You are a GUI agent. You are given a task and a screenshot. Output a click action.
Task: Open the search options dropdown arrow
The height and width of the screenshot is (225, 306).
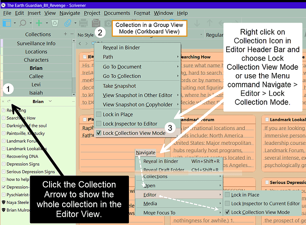[x=31, y=23]
